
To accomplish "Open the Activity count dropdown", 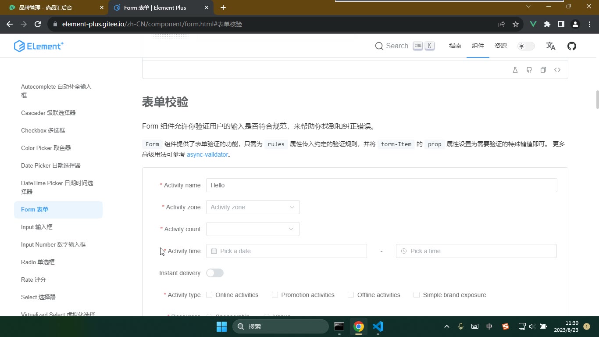I will [x=253, y=229].
